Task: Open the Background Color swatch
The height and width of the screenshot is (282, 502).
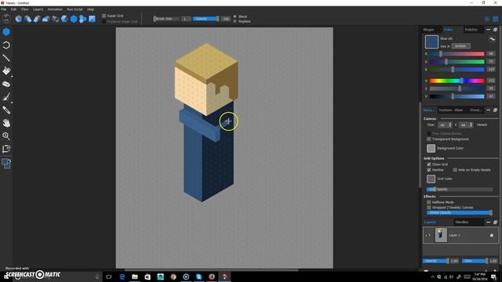Action: point(431,148)
